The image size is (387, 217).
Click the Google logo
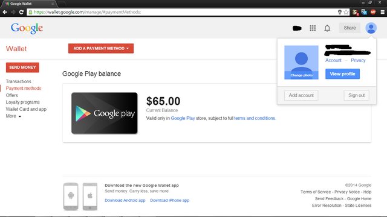pos(27,28)
